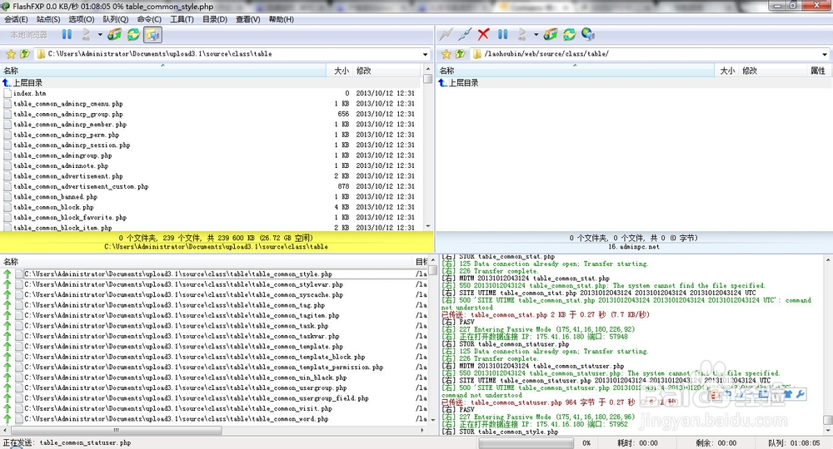
Task: Click the remote 属性 column header
Action: click(818, 71)
